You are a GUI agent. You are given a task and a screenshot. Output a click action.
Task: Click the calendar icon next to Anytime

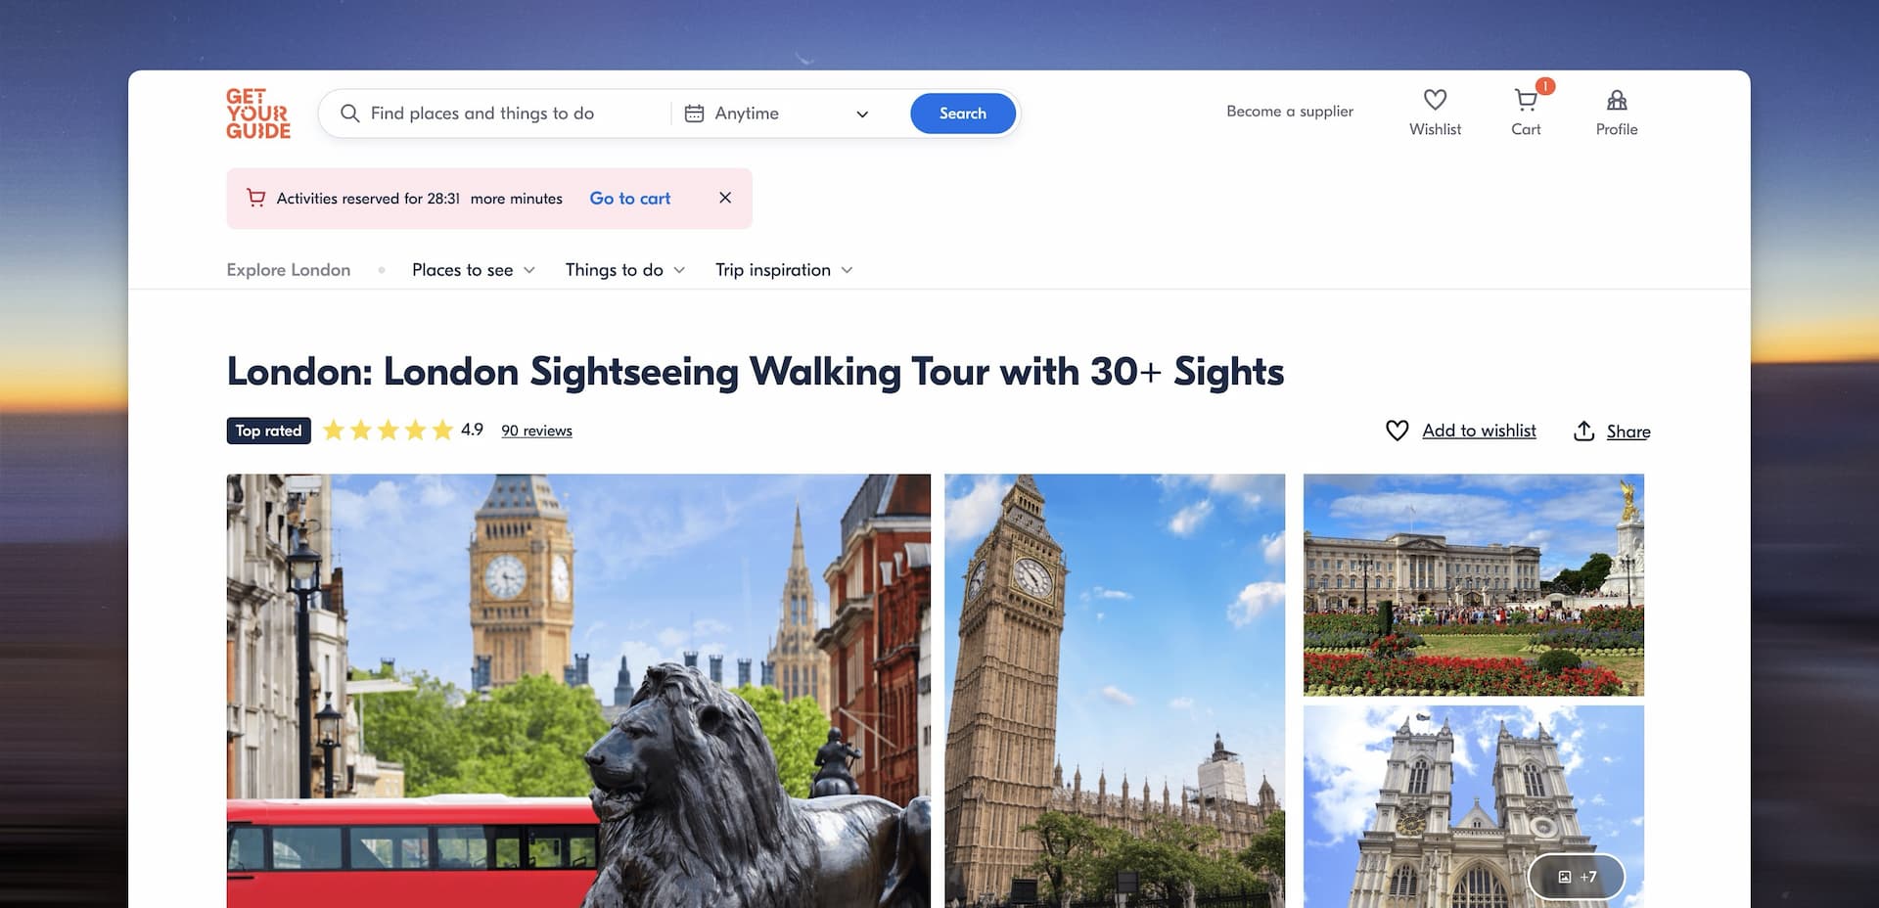[x=694, y=113]
